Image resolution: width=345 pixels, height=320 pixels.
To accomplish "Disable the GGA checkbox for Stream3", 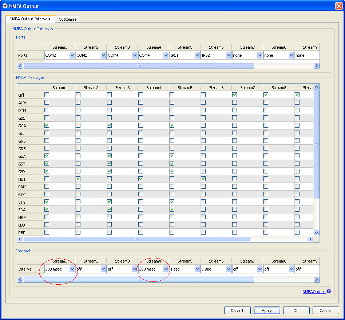I will tap(109, 125).
